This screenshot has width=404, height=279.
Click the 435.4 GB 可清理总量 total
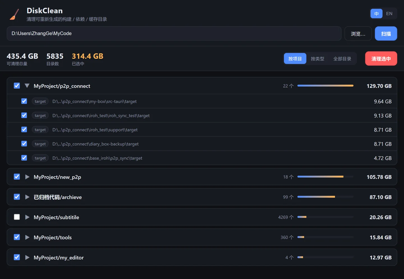tap(22, 59)
